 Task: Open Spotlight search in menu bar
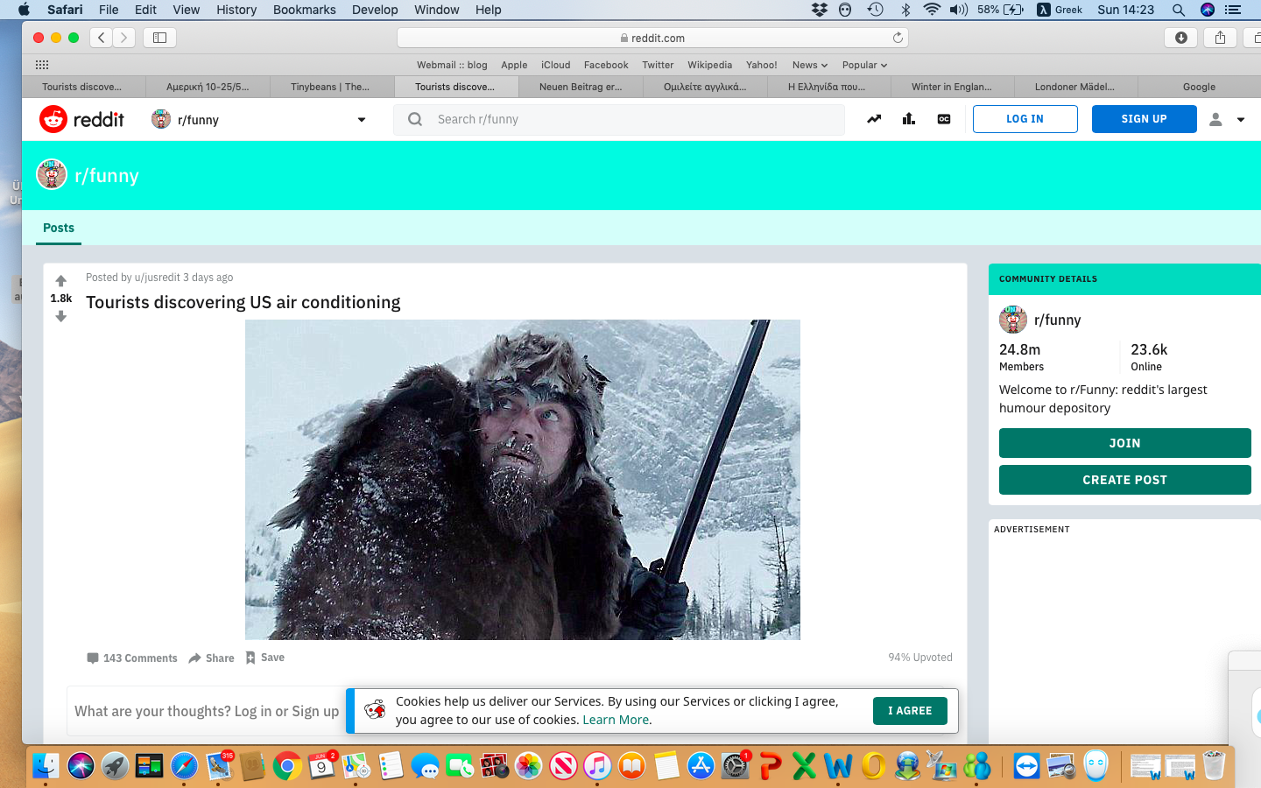pos(1179,10)
